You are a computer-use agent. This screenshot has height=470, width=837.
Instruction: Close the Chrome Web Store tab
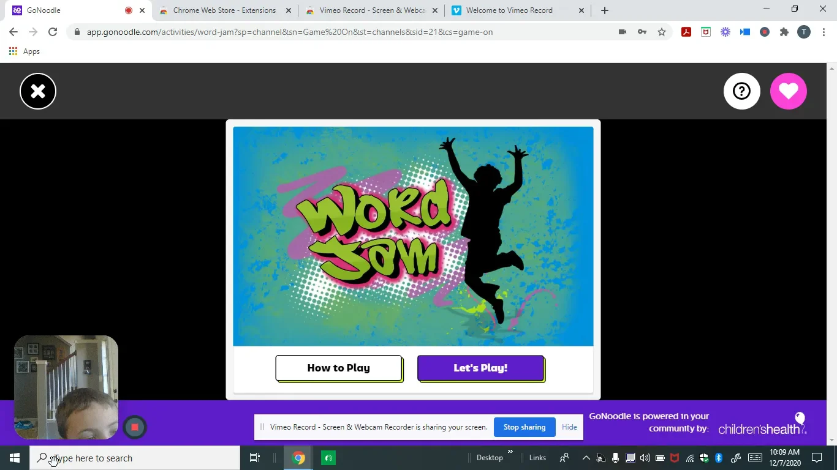288,10
